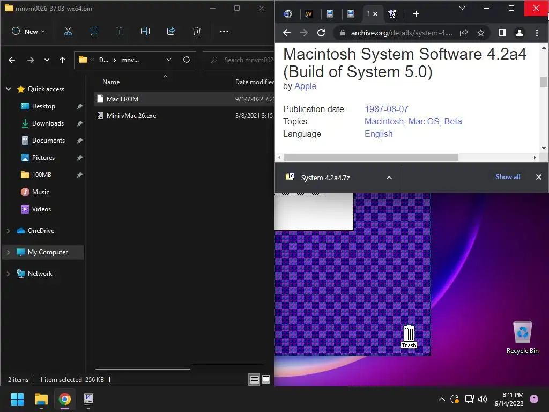Image resolution: width=549 pixels, height=412 pixels.
Task: Refresh the File Explorer folder view
Action: [187, 60]
